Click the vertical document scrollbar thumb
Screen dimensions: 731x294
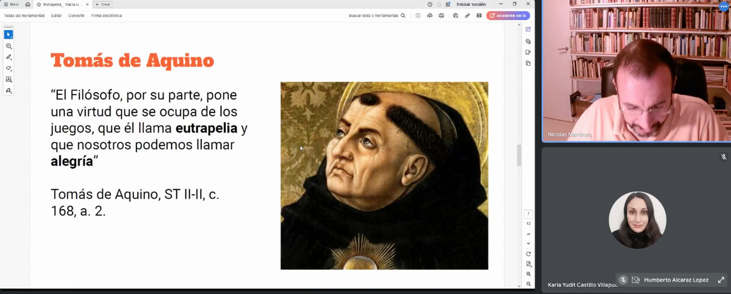tap(519, 155)
